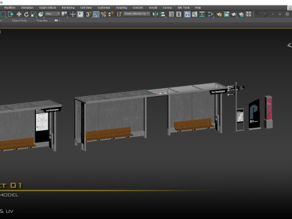Image resolution: width=292 pixels, height=219 pixels.
Task: Activate the Select and Move tool
Action: [x=19, y=14]
